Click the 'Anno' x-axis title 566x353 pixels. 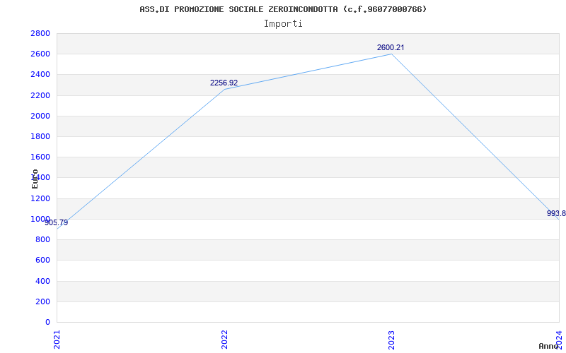[549, 346]
